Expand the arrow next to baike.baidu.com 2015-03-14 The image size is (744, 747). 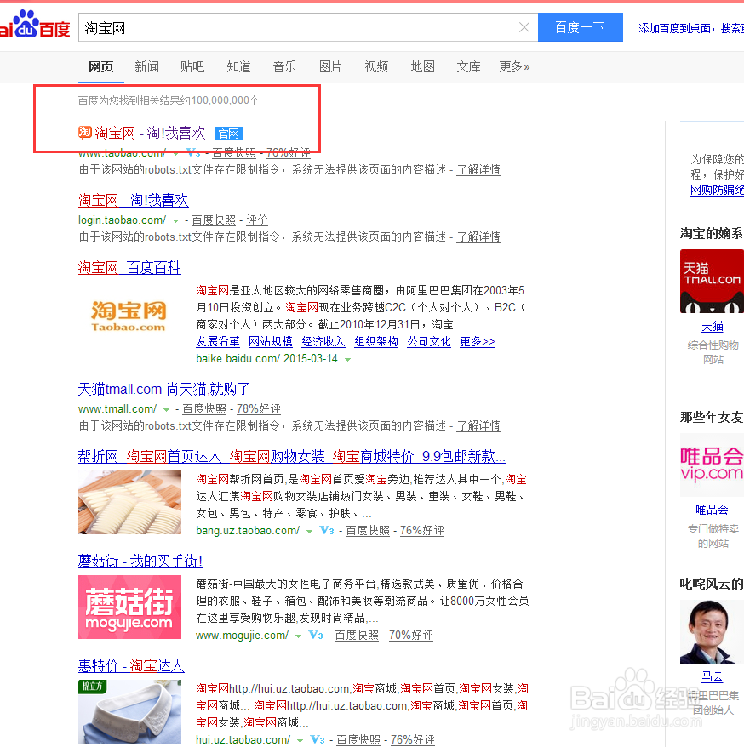[x=349, y=358]
